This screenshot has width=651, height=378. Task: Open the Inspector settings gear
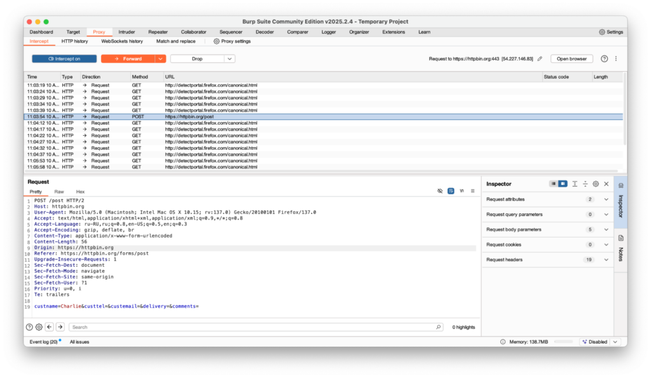tap(596, 184)
